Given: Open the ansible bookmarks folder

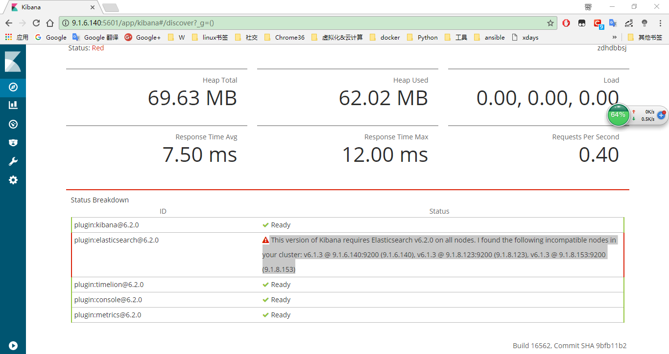Looking at the screenshot, I should [489, 37].
